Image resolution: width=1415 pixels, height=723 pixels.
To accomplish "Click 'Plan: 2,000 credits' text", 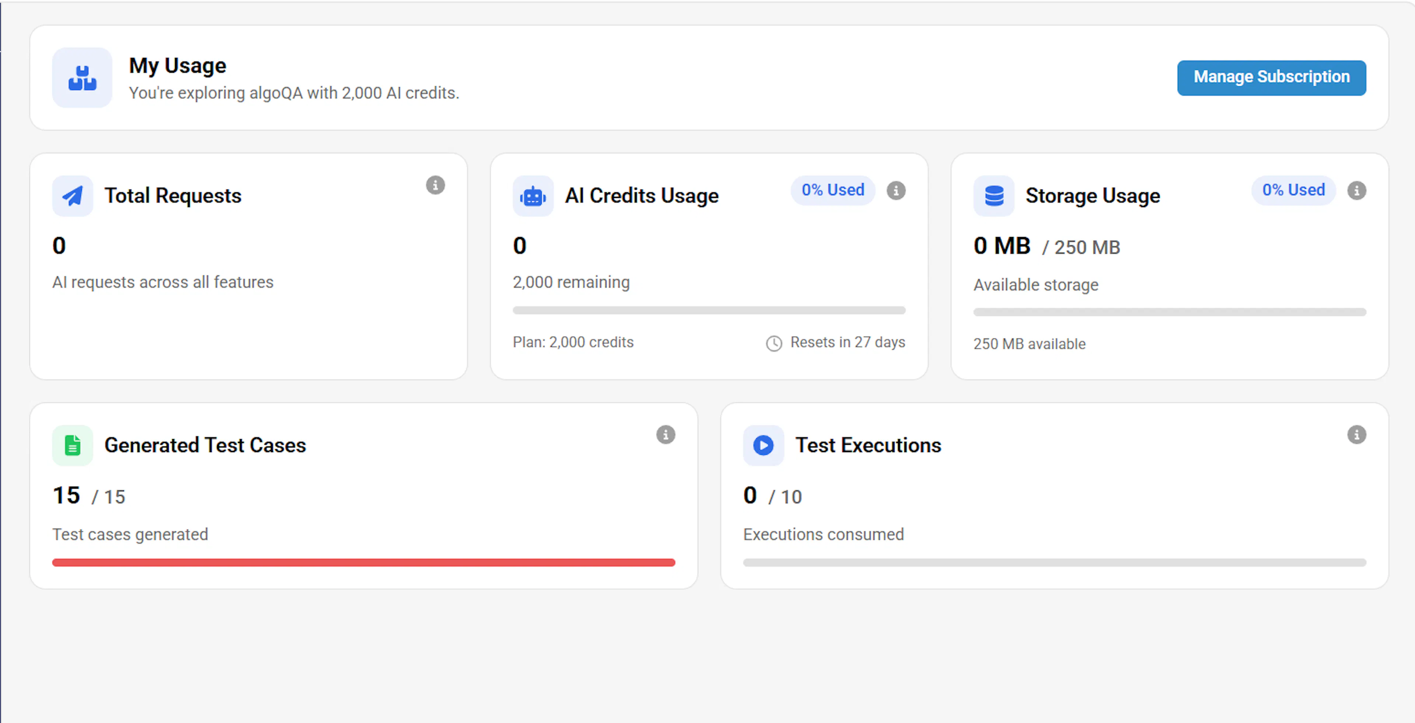I will pyautogui.click(x=573, y=342).
